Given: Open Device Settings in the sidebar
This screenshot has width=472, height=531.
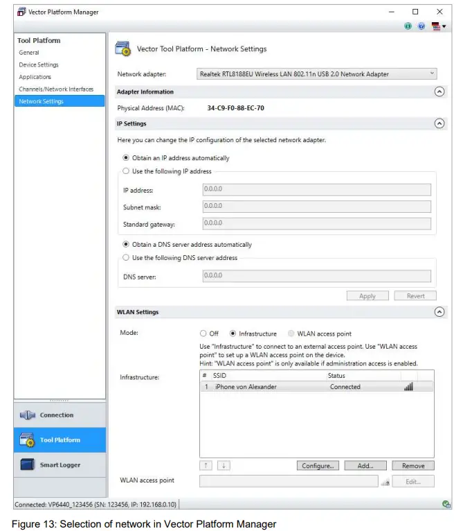Looking at the screenshot, I should coord(39,64).
